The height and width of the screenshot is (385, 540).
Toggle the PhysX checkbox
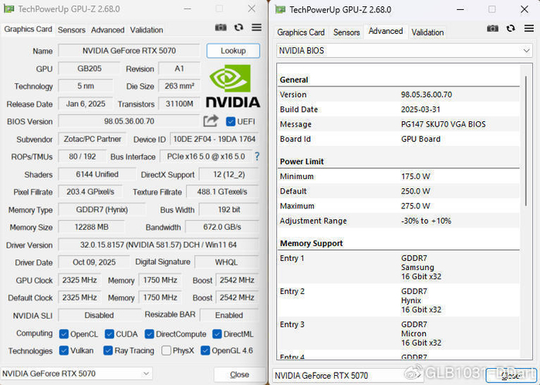coord(166,350)
